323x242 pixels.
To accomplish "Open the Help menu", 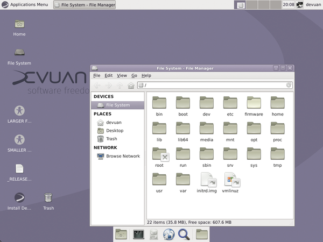I will click(x=146, y=75).
